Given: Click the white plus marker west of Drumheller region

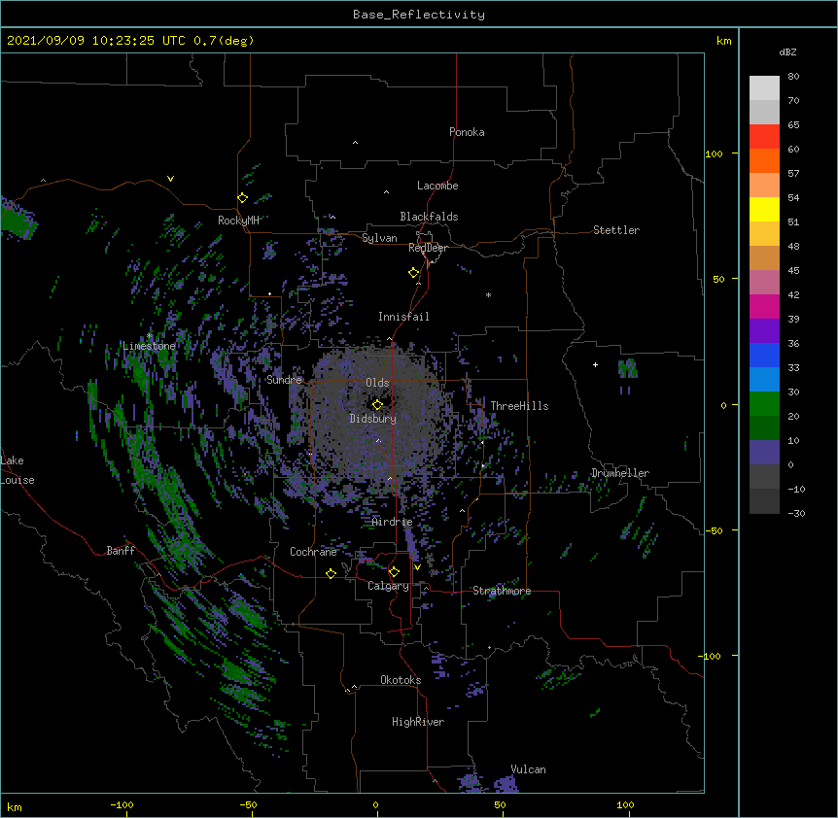Looking at the screenshot, I should click(595, 364).
